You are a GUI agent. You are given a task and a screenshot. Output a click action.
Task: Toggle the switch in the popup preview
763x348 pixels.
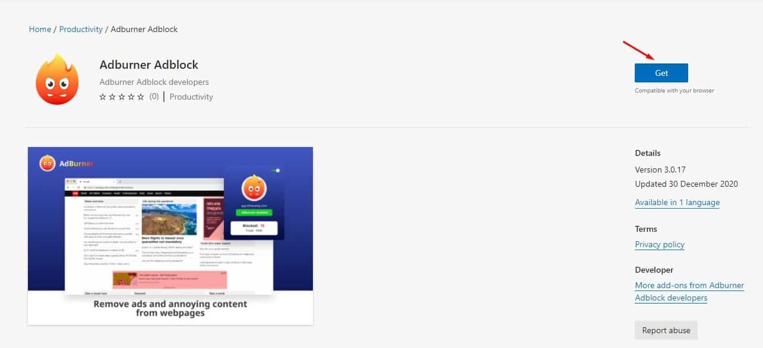coord(276,170)
